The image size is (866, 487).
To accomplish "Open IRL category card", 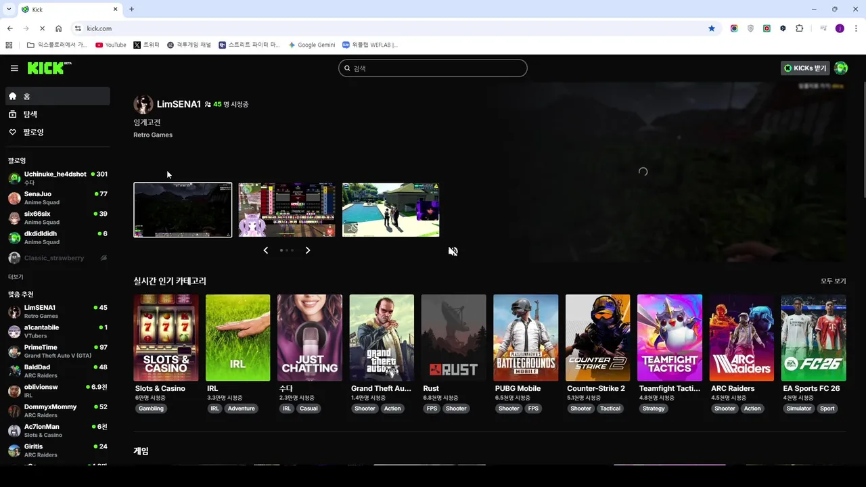I will tap(237, 338).
